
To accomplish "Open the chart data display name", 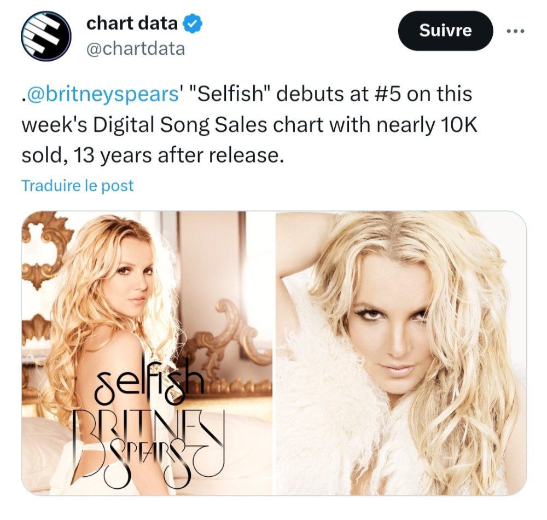I will coord(132,24).
